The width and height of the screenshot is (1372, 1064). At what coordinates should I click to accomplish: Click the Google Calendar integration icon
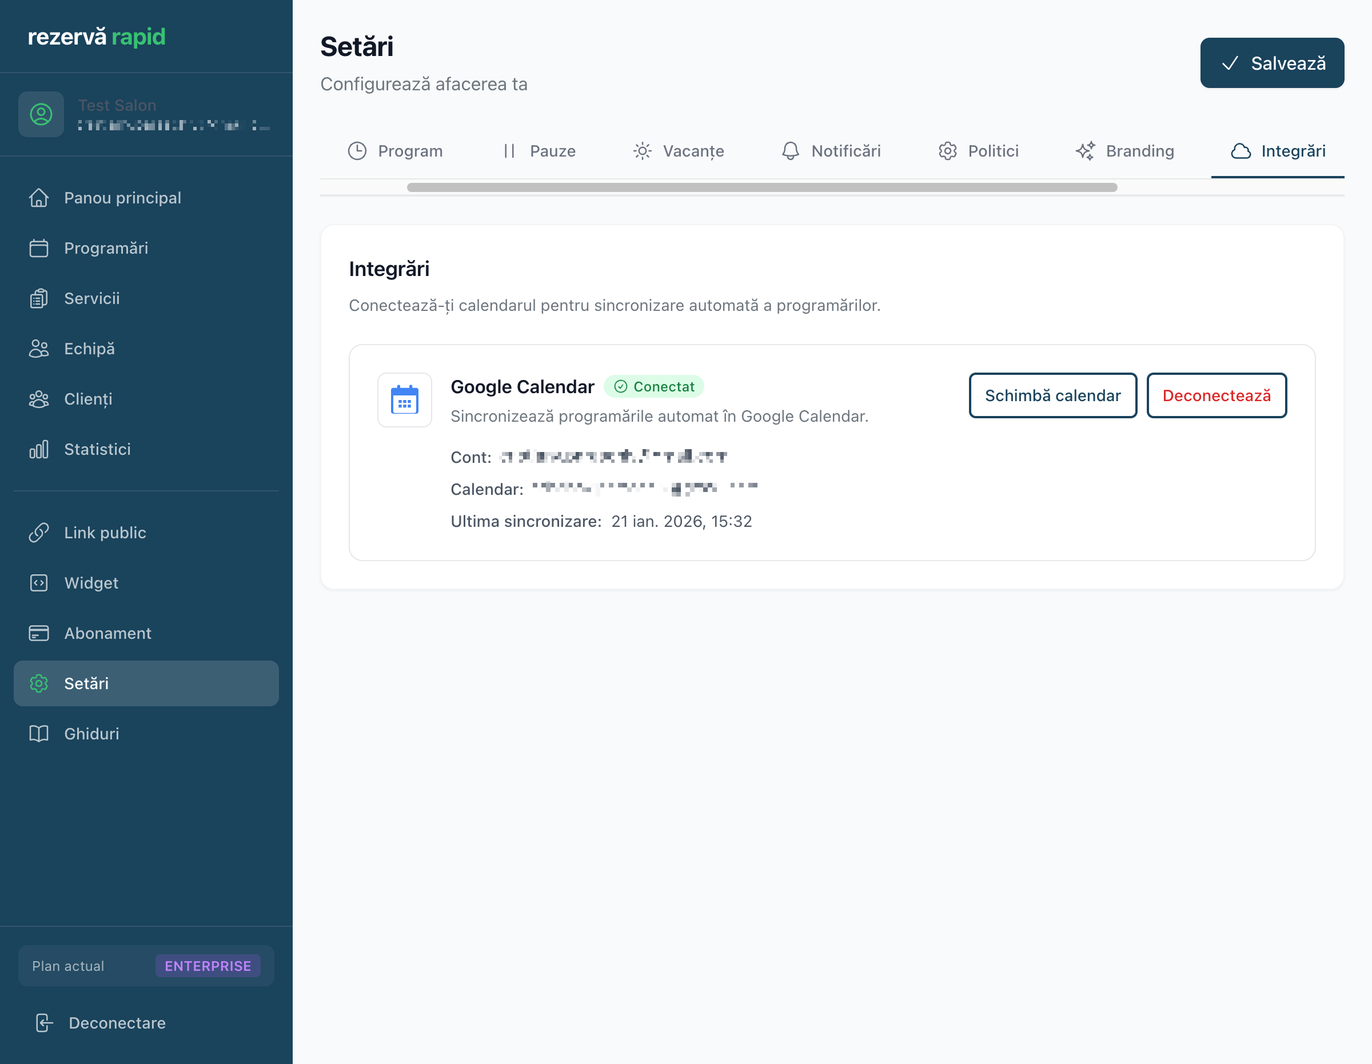pos(404,400)
